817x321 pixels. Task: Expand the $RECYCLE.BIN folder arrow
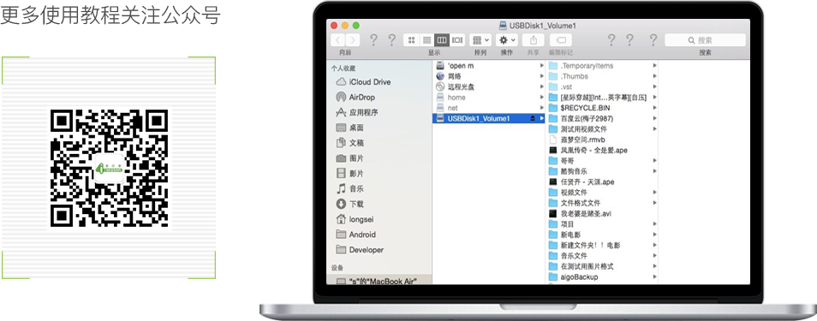click(x=654, y=108)
